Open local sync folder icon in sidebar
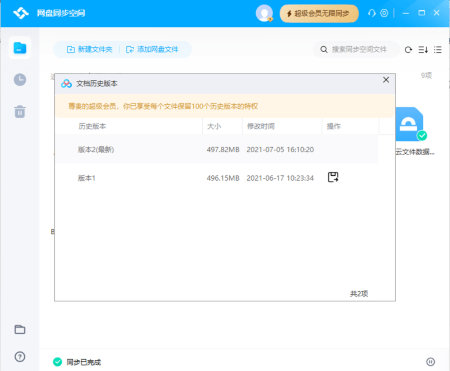The width and height of the screenshot is (450, 371). (20, 329)
